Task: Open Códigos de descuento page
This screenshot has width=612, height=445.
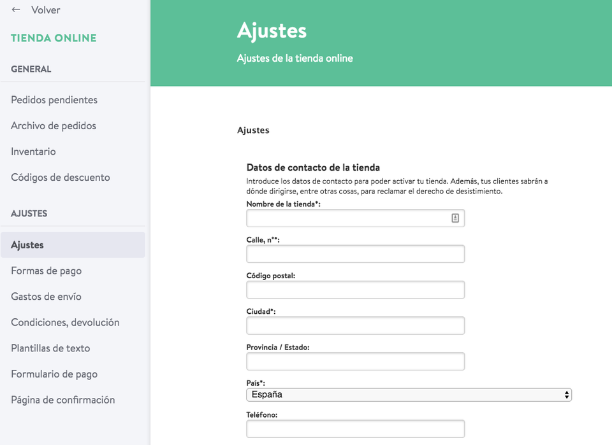Action: pos(61,177)
